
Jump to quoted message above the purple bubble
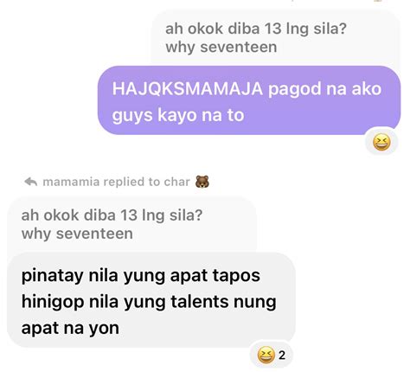point(275,38)
